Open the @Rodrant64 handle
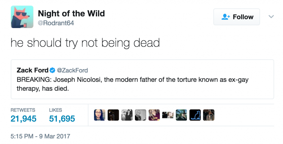This screenshot has height=144, width=283. (x=56, y=23)
